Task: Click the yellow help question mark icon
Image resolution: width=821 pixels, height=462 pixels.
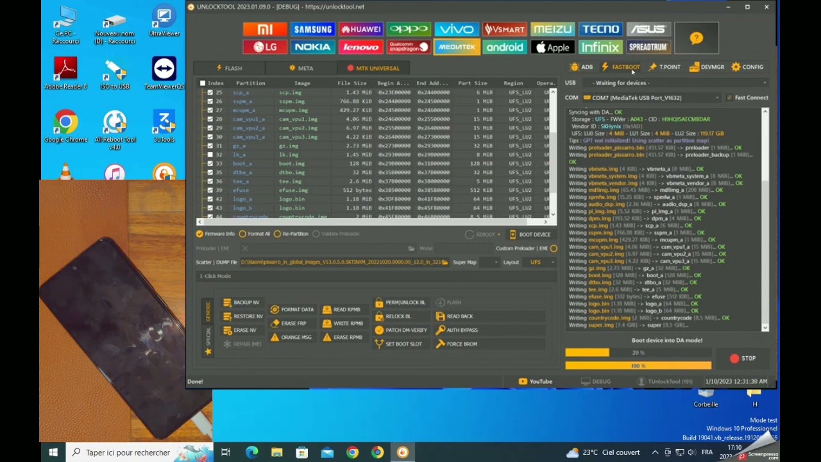Action: click(697, 38)
